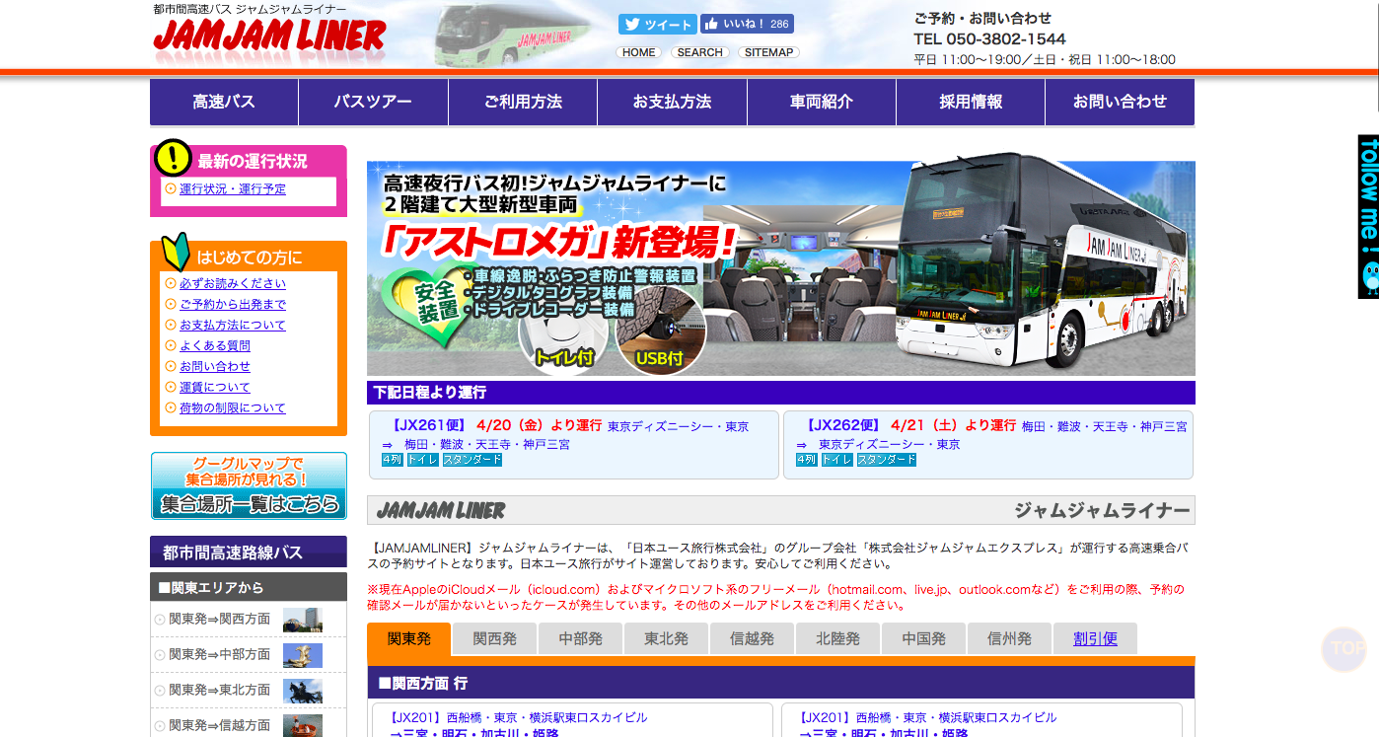The width and height of the screenshot is (1379, 737).
Task: Select the 東北発 tab
Action: (666, 639)
